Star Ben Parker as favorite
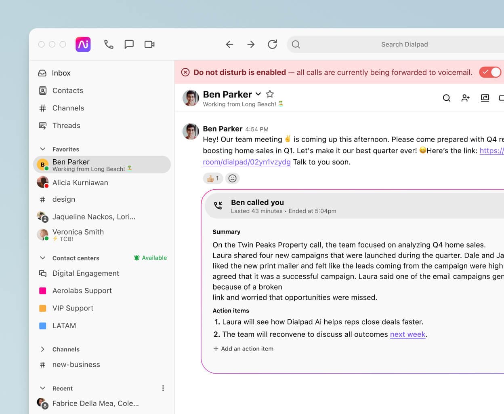 point(270,94)
